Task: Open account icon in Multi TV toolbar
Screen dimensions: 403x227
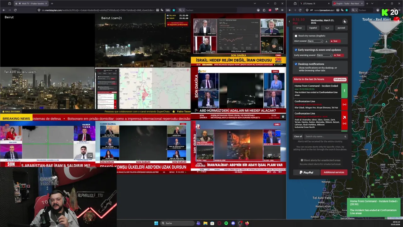Action: 258,10
